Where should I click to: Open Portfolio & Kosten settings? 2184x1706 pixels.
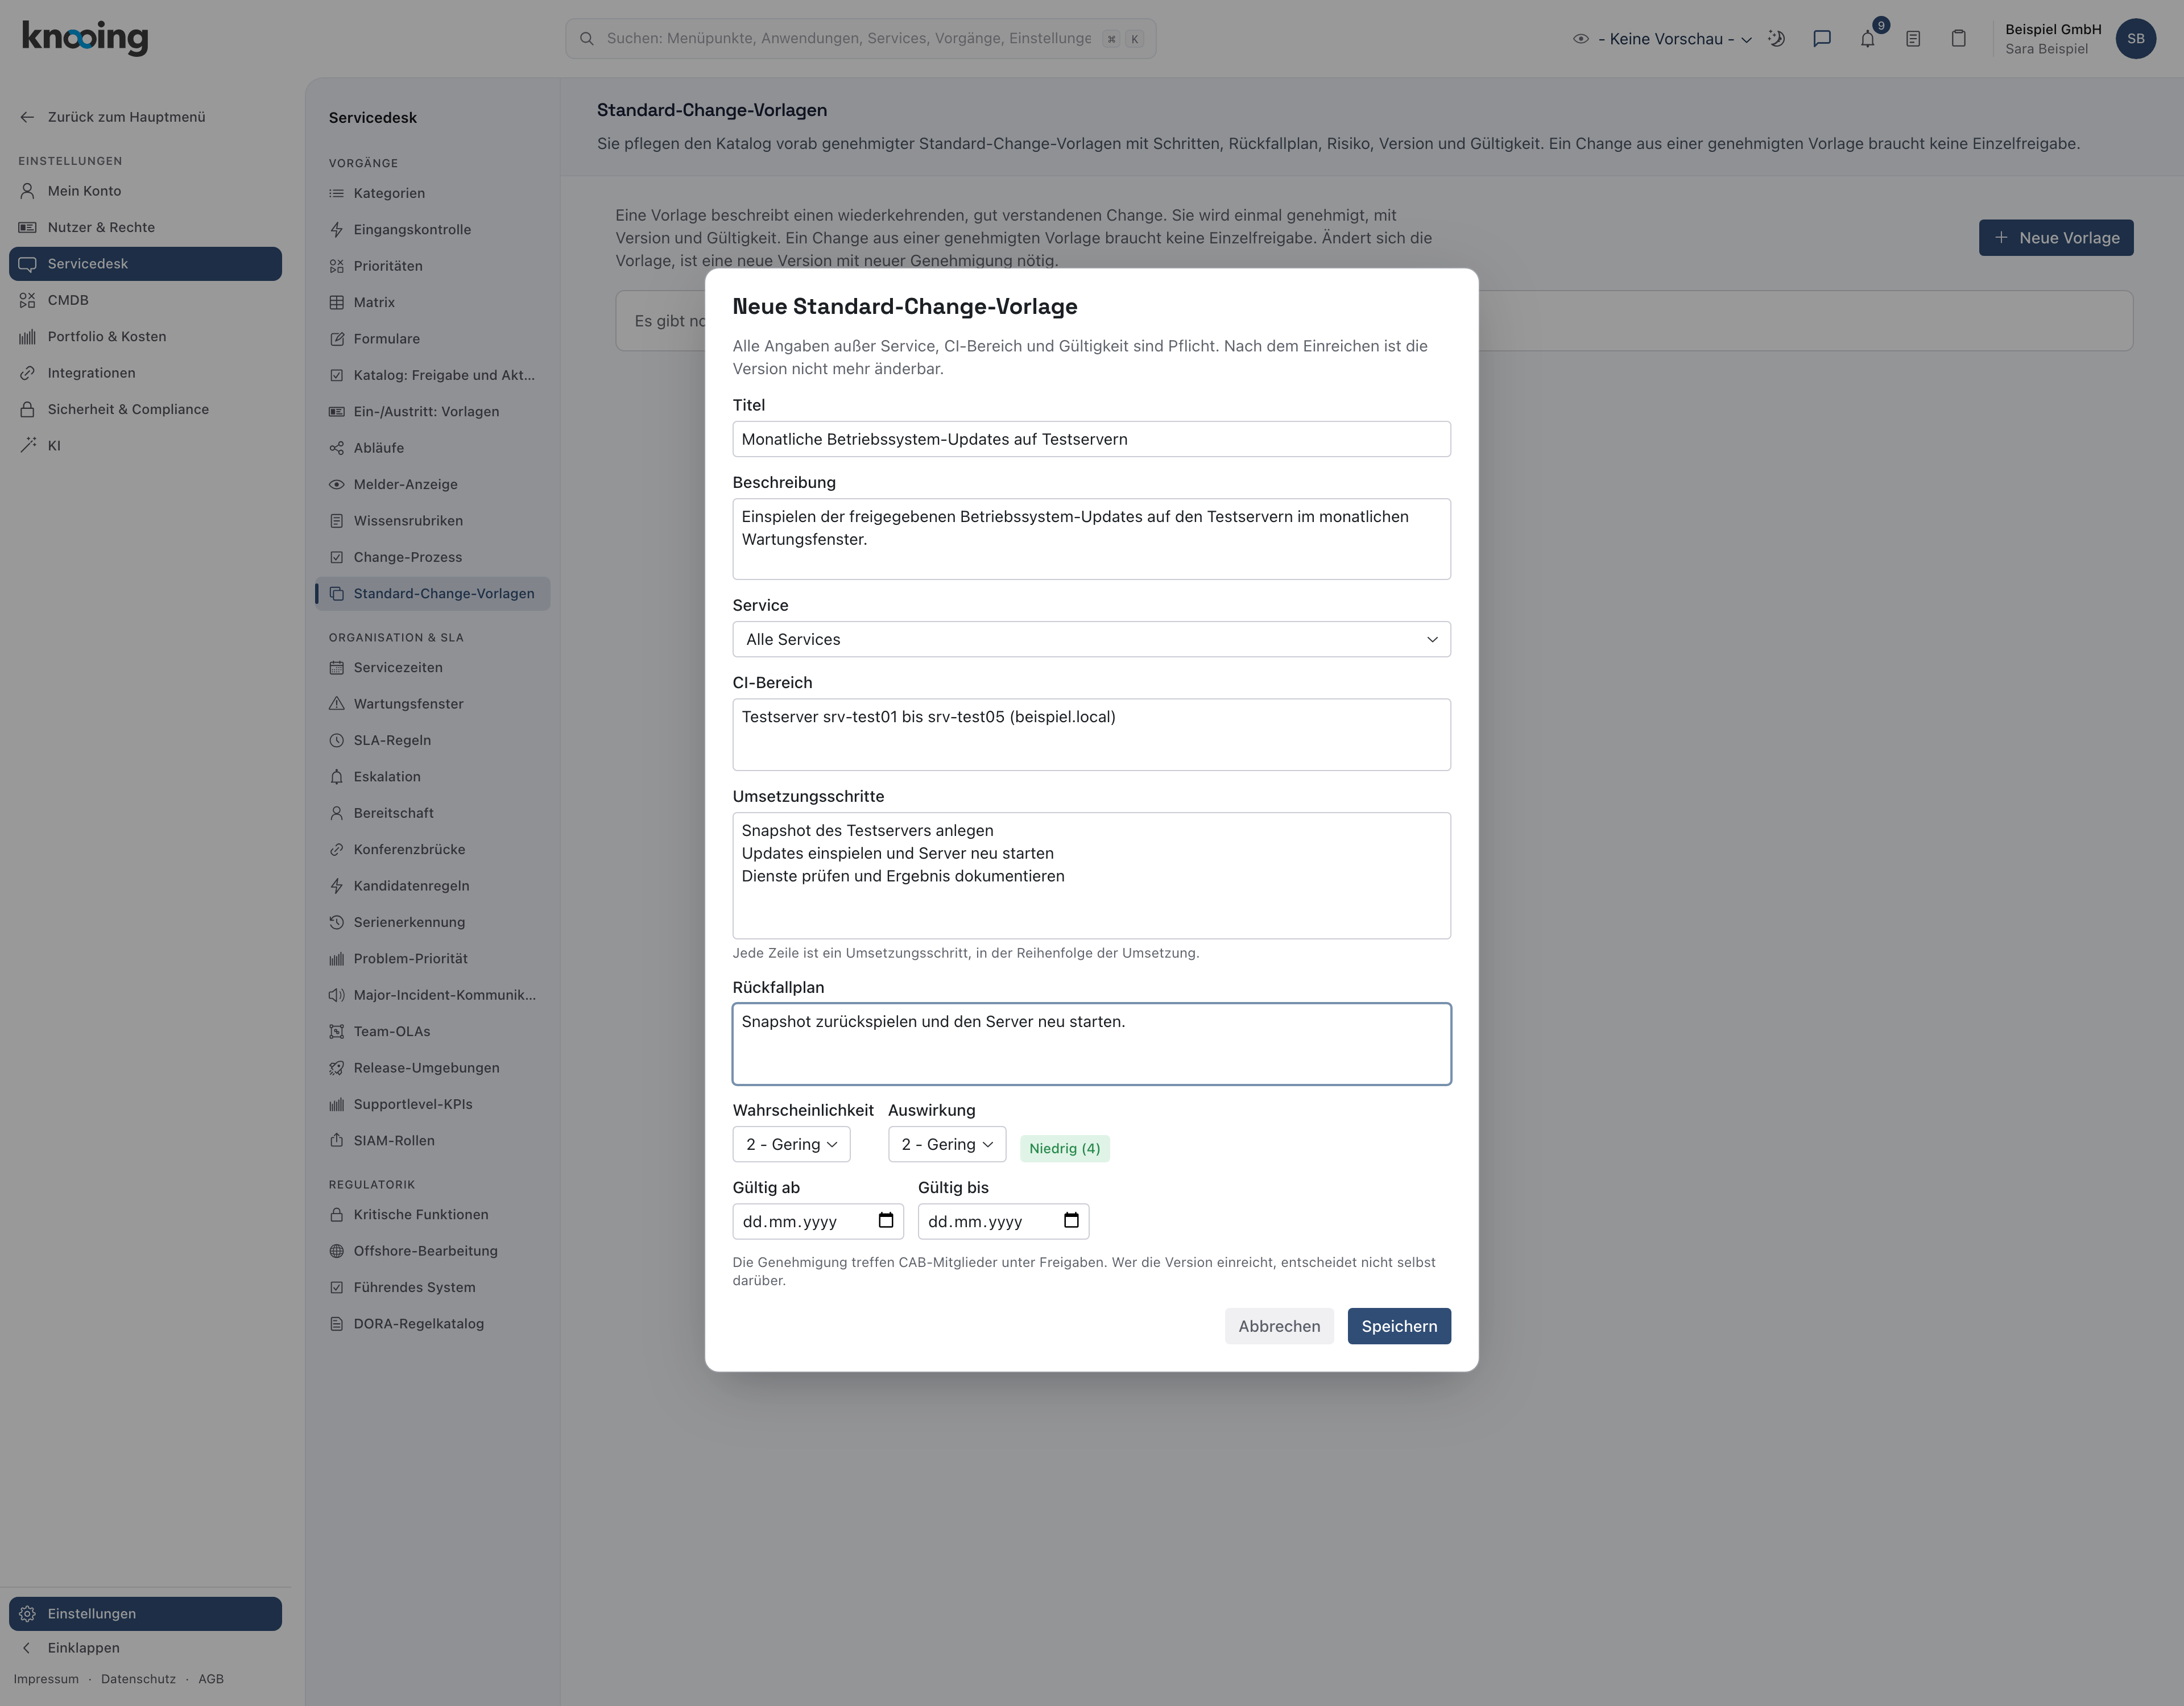(x=145, y=337)
